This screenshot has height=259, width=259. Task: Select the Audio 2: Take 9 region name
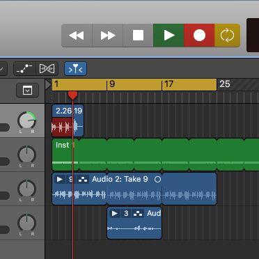click(x=120, y=179)
